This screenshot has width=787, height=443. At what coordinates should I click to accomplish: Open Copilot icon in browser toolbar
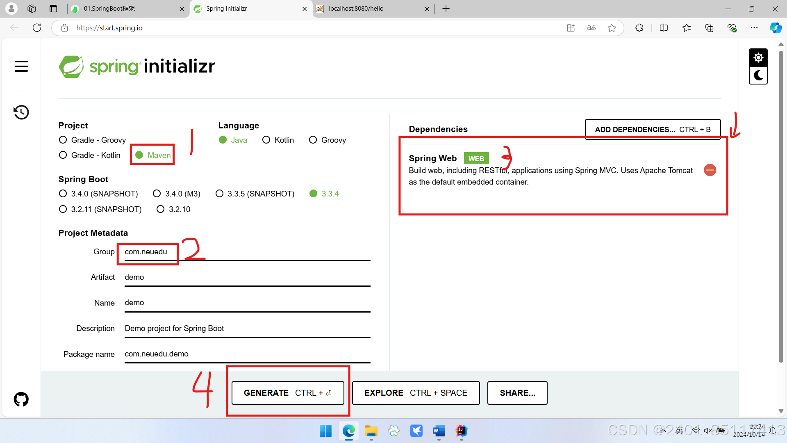point(776,28)
